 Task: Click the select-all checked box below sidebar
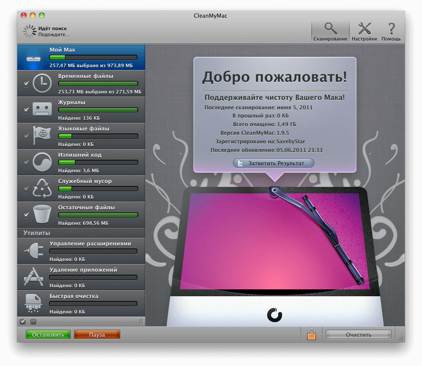coord(23,321)
